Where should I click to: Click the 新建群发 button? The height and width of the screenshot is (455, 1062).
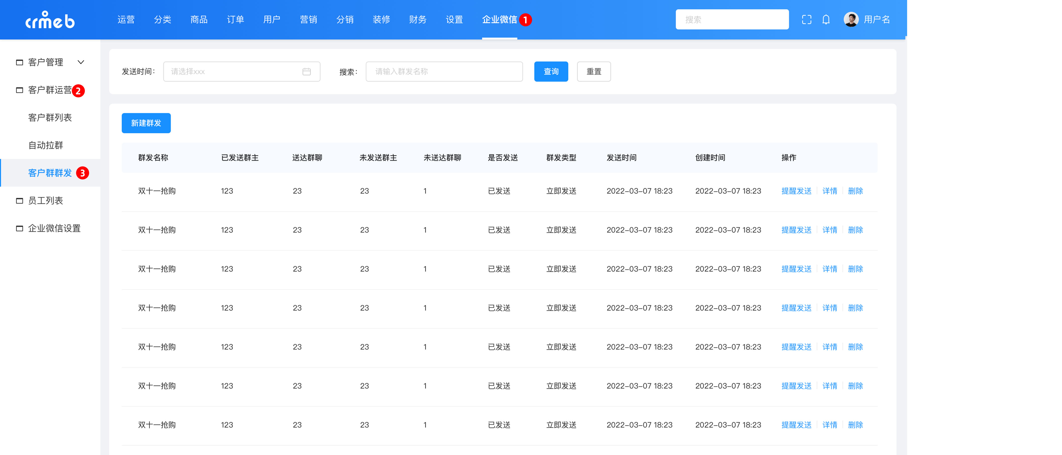tap(146, 123)
